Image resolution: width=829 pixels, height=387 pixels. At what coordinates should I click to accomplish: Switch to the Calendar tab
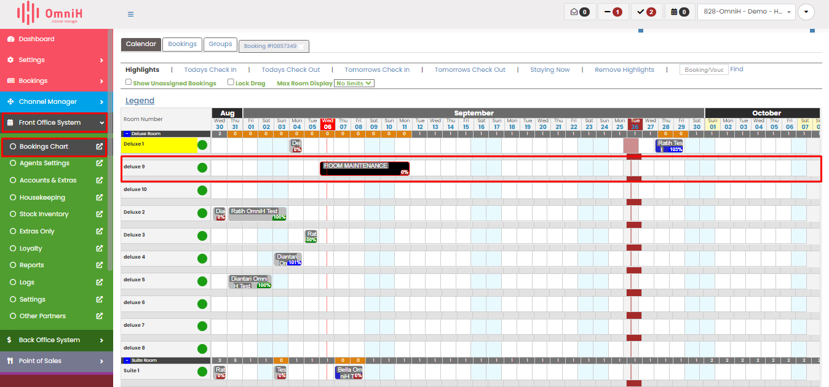tap(141, 44)
